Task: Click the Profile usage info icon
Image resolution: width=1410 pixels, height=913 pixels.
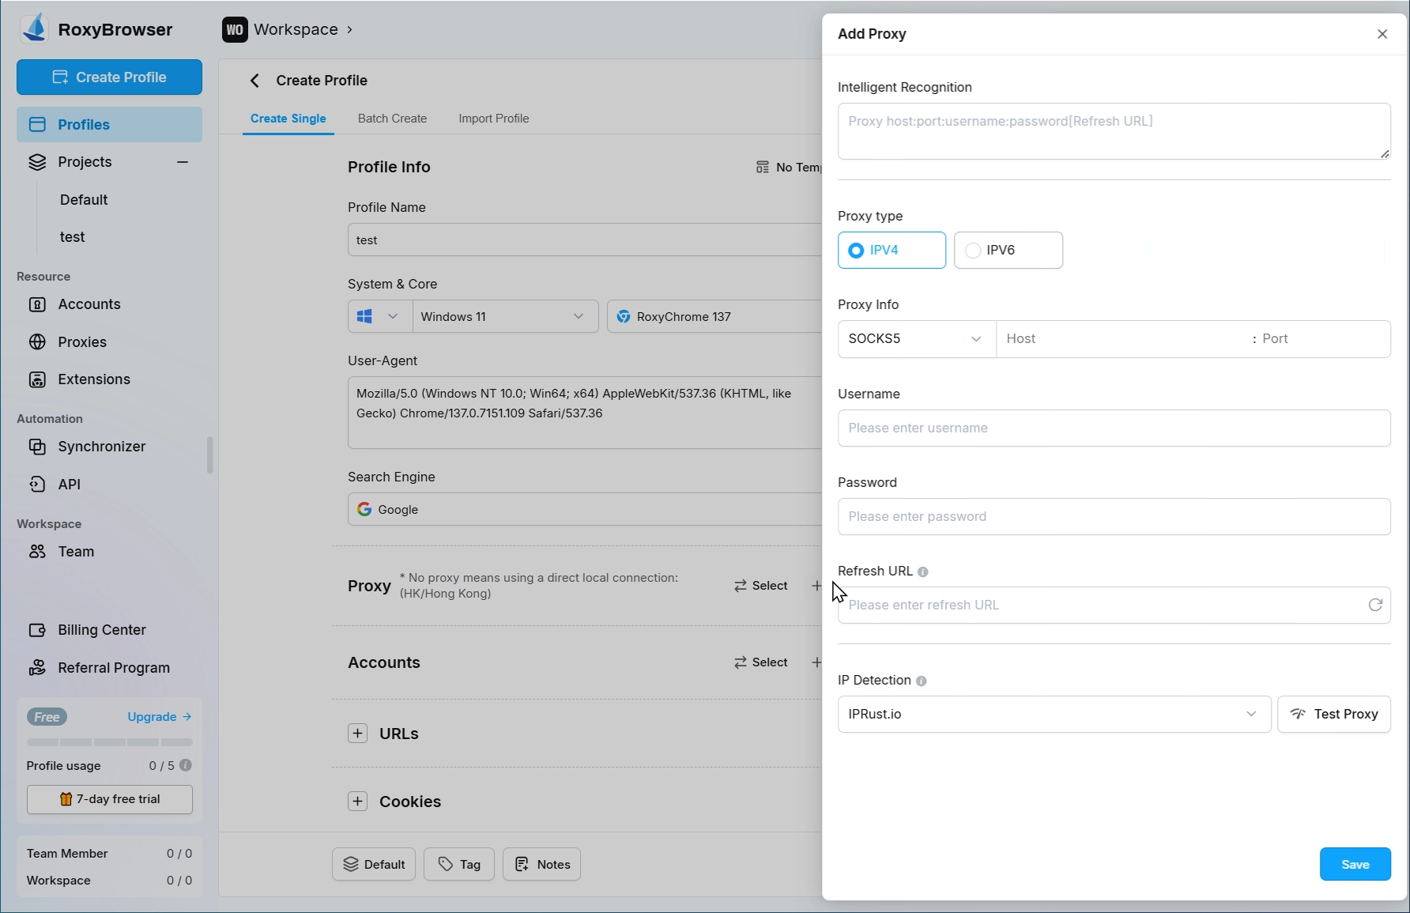Action: click(x=186, y=765)
